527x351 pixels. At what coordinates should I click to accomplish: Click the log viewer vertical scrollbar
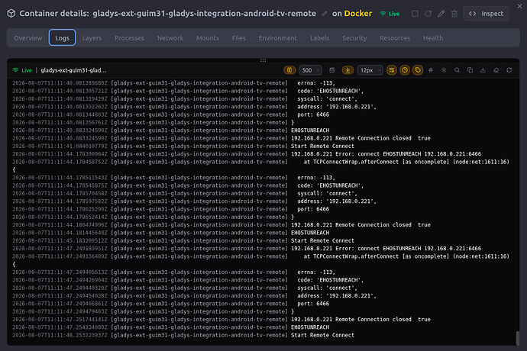[517, 338]
